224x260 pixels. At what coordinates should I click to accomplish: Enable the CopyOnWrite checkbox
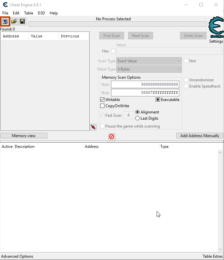(x=102, y=106)
